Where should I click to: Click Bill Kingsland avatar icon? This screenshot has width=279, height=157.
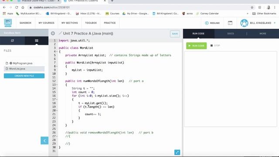point(244,23)
